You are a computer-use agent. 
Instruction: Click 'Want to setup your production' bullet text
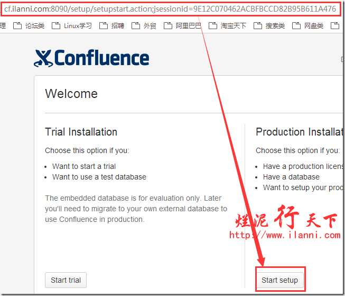[x=303, y=187]
